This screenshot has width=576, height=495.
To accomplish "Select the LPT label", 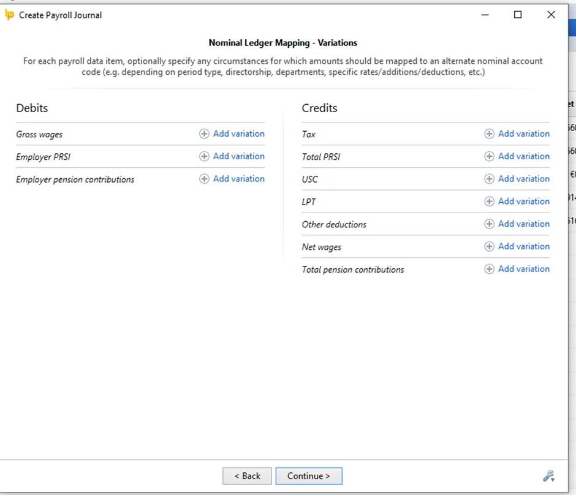I will [x=309, y=202].
